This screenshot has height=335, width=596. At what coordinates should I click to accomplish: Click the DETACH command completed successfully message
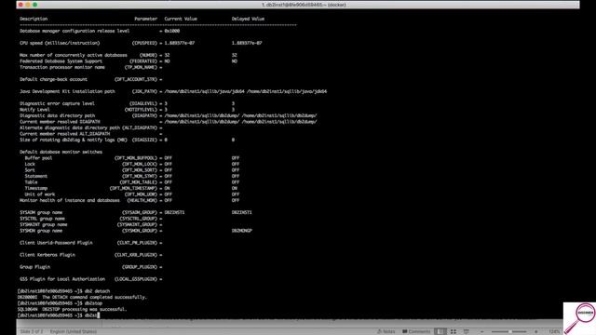click(82, 298)
